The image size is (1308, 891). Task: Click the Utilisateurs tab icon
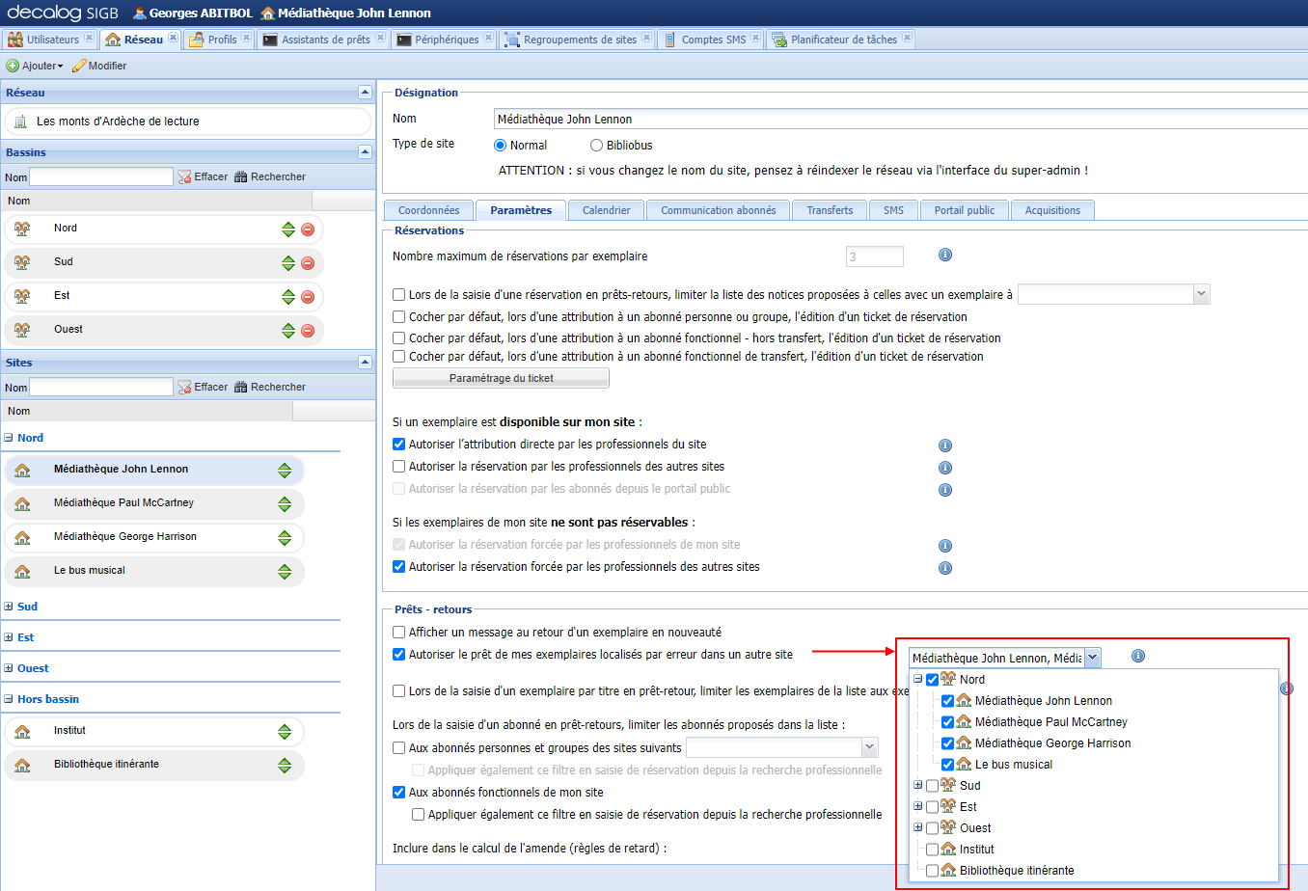[x=15, y=39]
